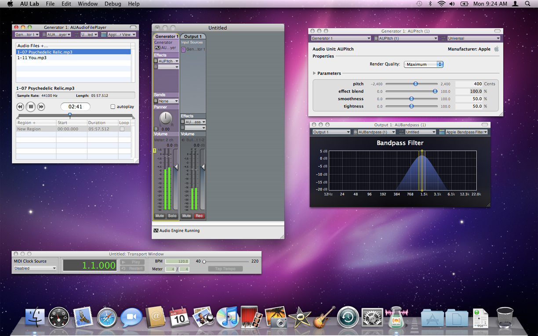This screenshot has height=336, width=538.
Task: Open System Preferences from the dock
Action: [x=372, y=317]
